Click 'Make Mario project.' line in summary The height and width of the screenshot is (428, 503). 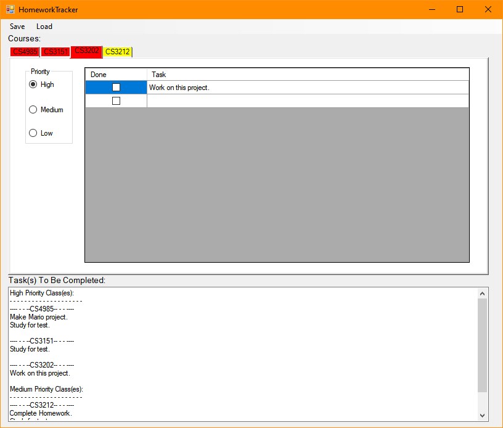[39, 317]
